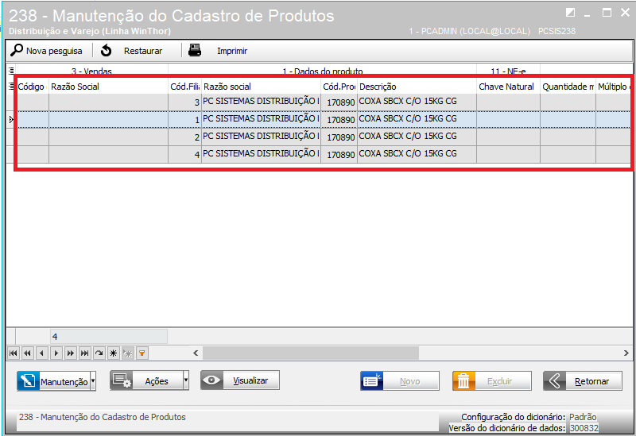Click the refresh navigator icon
This screenshot has width=636, height=436.
pos(99,353)
